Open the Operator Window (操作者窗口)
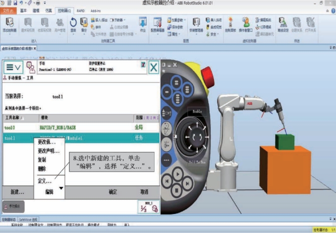Image resolution: width=336 pixels, height=233 pixels. [x=246, y=24]
